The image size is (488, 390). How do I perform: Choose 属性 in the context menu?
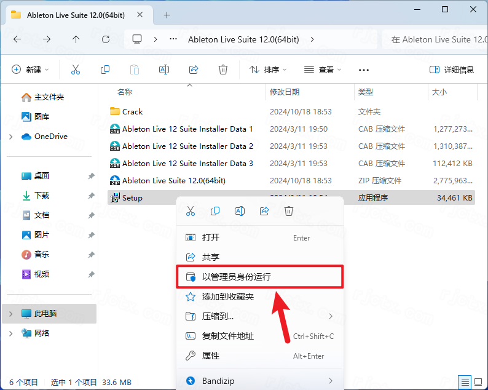click(x=211, y=356)
